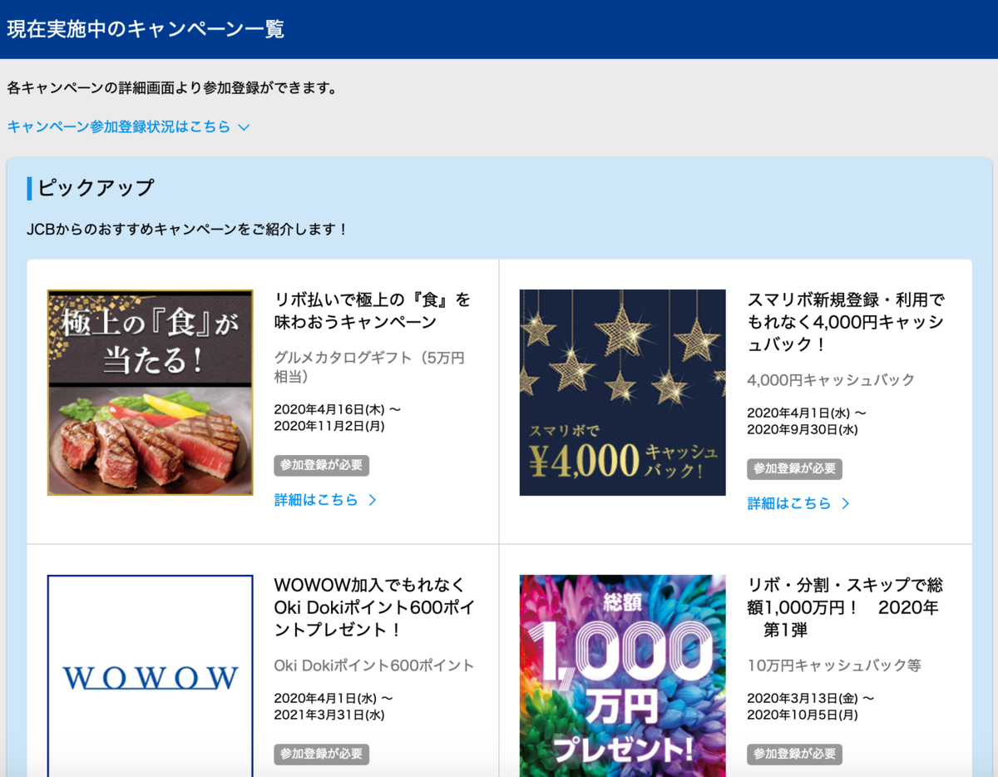Image resolution: width=998 pixels, height=777 pixels.
Task: Click the 現在実施中のキャンペーン一覧 page header
Action: (x=146, y=29)
